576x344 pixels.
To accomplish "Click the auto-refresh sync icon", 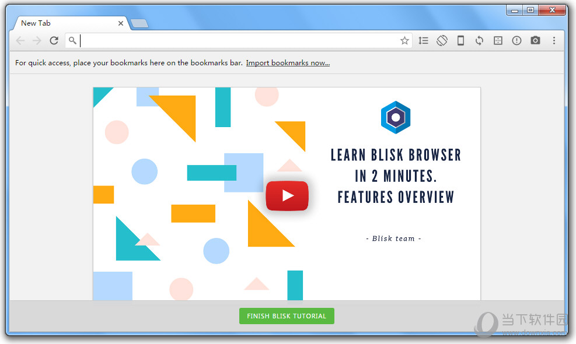I will coord(479,40).
